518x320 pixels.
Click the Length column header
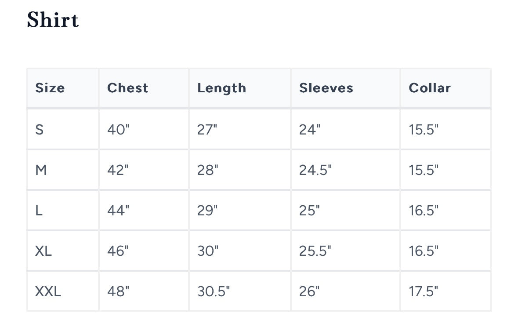click(221, 88)
